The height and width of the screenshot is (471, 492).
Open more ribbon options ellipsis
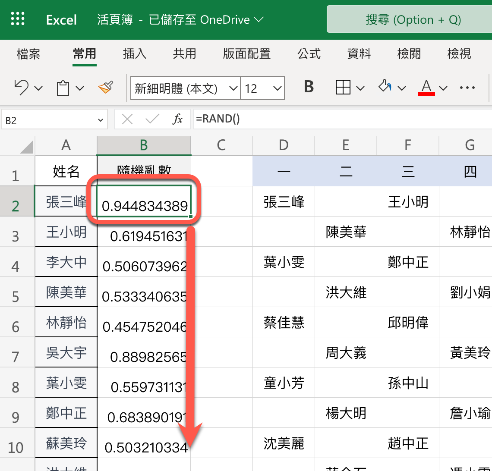(467, 88)
